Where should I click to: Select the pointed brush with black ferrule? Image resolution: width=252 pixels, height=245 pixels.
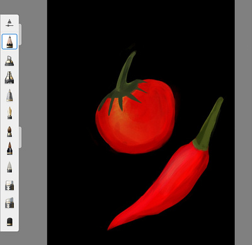[x=9, y=148]
